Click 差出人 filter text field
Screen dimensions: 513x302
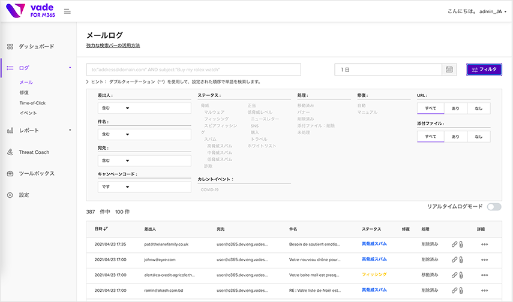click(161, 108)
